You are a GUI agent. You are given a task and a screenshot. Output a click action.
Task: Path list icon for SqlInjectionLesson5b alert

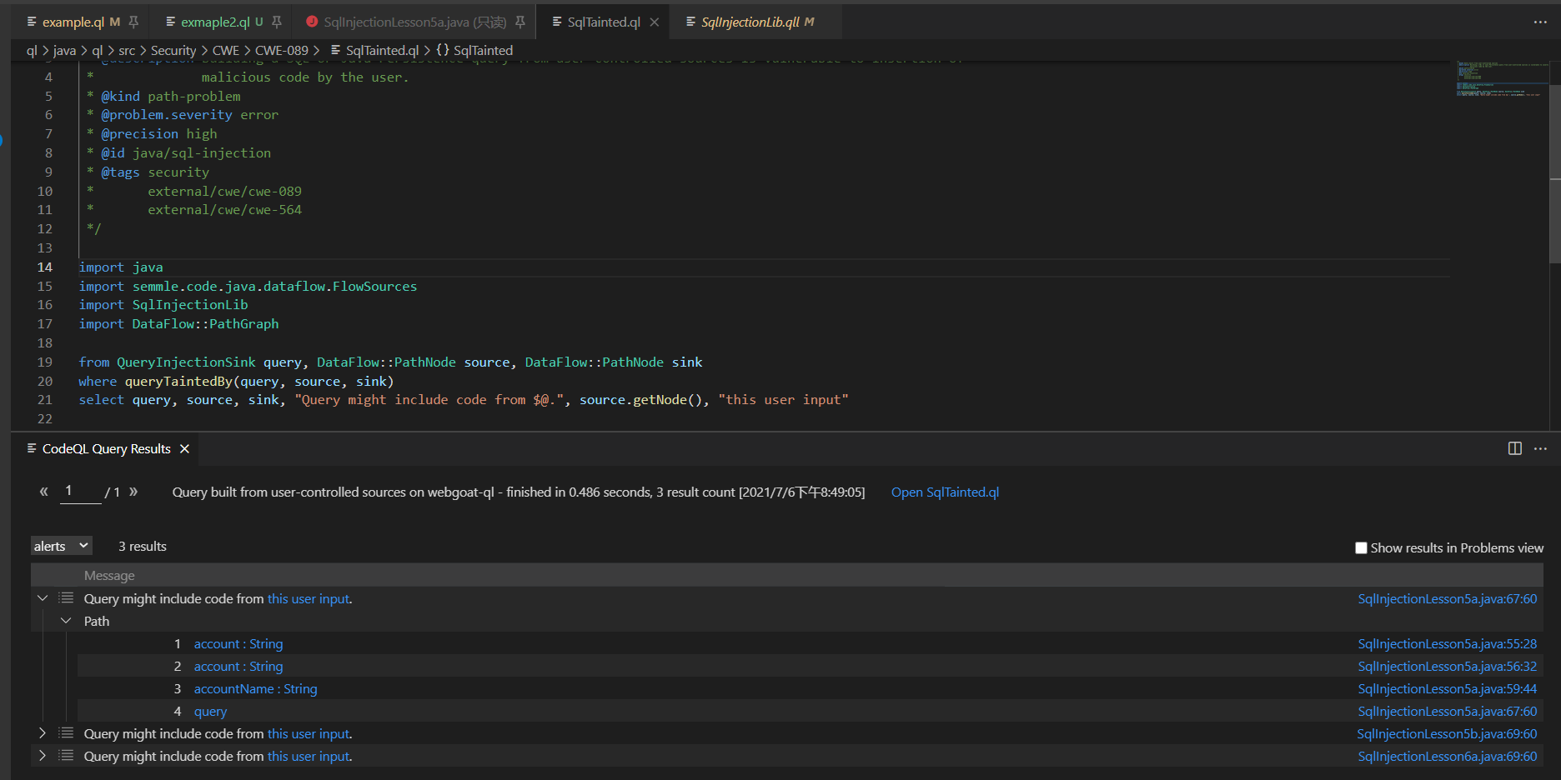pos(66,733)
